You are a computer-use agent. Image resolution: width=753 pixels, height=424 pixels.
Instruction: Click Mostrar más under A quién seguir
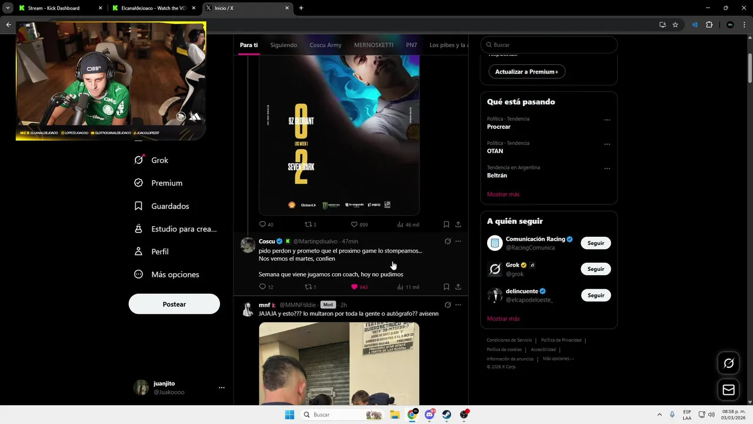pyautogui.click(x=503, y=319)
